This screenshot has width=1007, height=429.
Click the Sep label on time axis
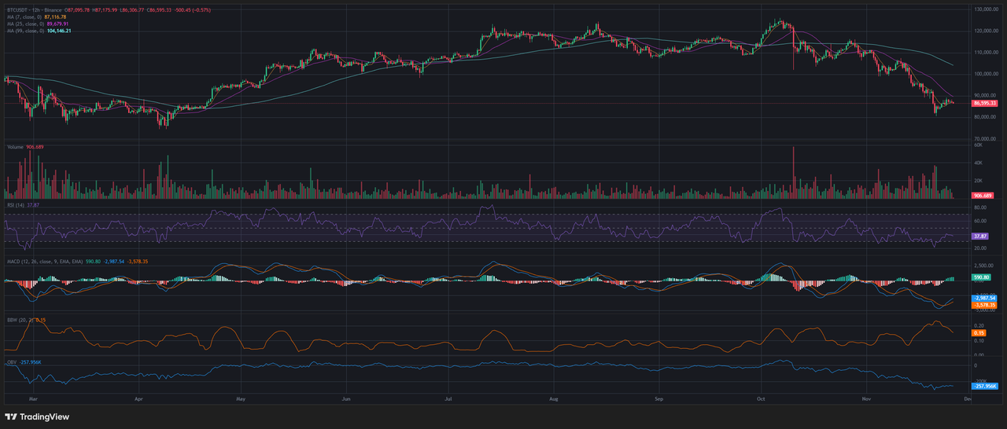pos(658,399)
